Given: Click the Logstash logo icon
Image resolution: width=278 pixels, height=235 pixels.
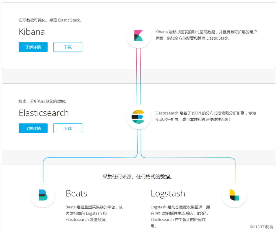Looking at the screenshot, I should pos(234,195).
